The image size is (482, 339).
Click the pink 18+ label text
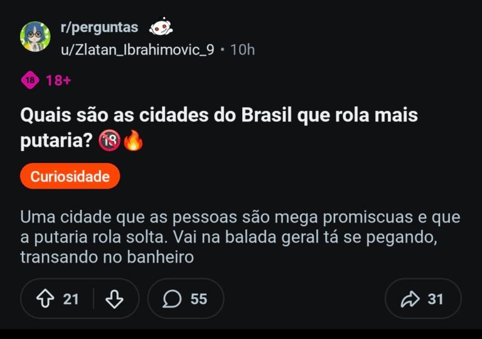[58, 80]
